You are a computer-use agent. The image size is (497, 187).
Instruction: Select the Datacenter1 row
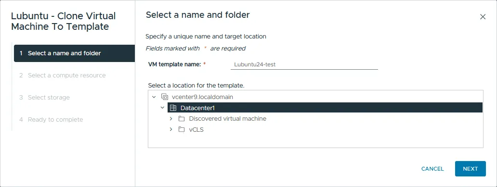pos(325,108)
